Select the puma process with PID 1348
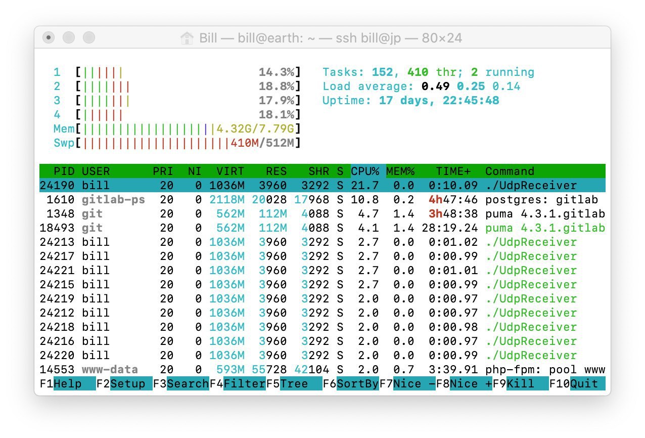 (x=322, y=213)
